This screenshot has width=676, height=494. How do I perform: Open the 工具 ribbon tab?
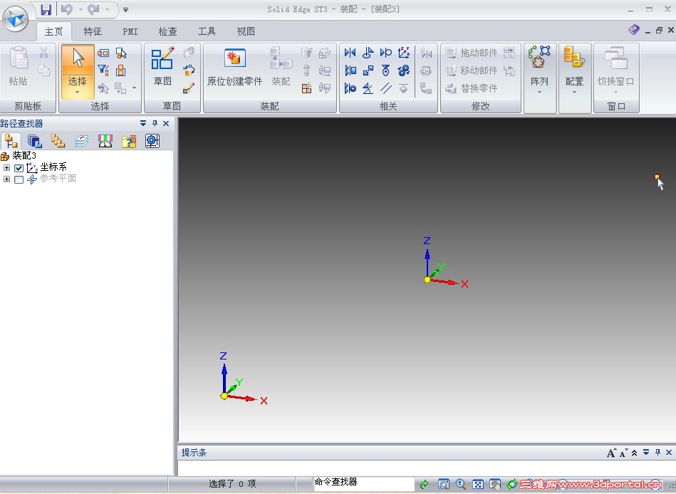(207, 31)
